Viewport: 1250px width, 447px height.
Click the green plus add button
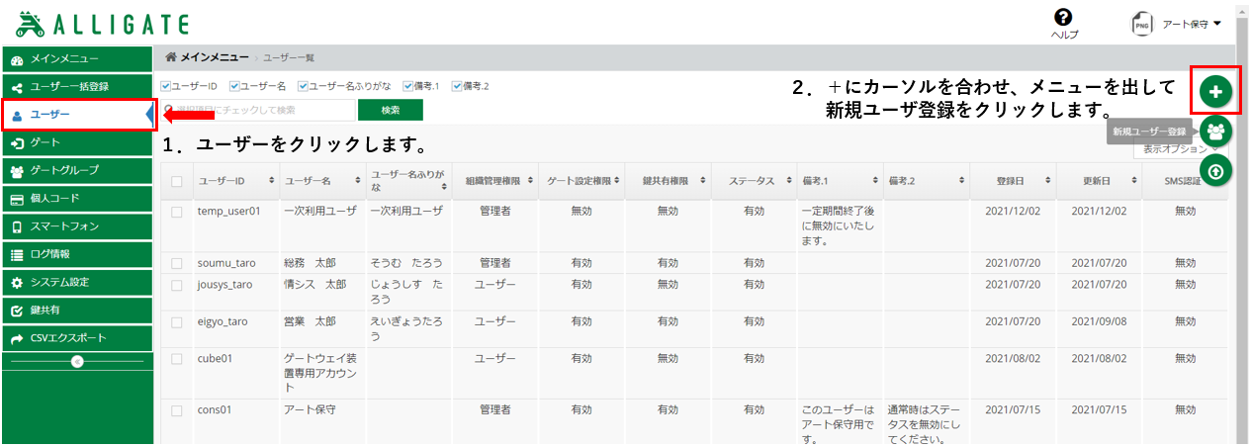tap(1216, 92)
